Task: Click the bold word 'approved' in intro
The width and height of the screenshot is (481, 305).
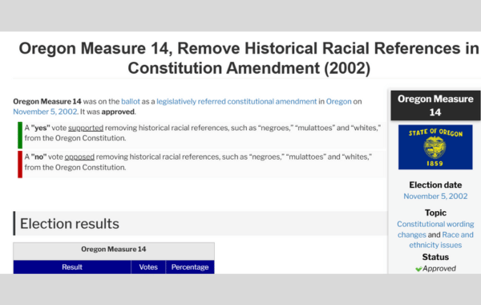Action: (x=118, y=112)
